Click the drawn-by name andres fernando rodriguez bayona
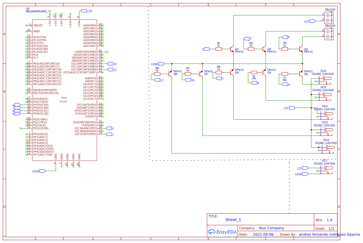Viewport: 363px width, 243px height. click(x=329, y=234)
